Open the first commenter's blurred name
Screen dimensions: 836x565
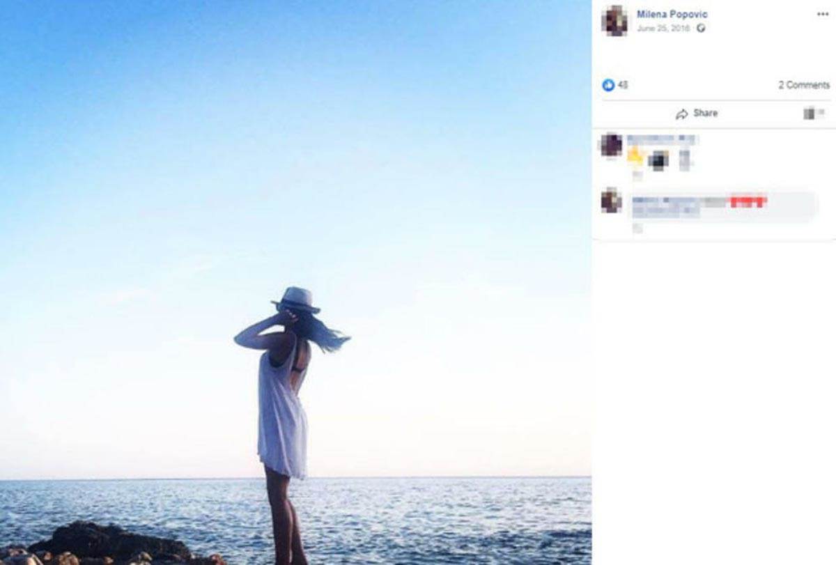660,139
